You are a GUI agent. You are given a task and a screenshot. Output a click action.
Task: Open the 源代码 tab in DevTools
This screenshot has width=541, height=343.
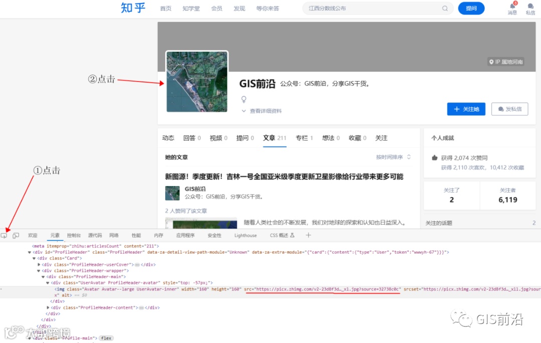[x=95, y=235]
